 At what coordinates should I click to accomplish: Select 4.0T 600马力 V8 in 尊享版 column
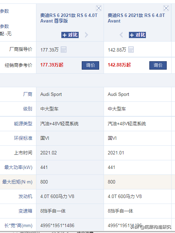57,196
